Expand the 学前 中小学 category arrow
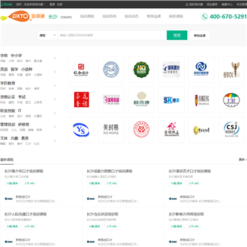This screenshot has width=247, height=247. (x=55, y=58)
